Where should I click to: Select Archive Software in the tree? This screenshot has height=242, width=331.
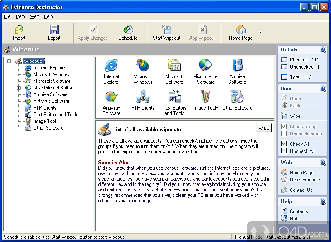[x=50, y=94]
